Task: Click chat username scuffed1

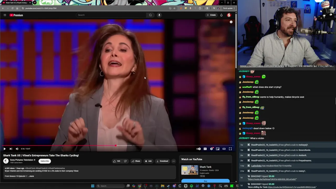Action: pos(247,87)
